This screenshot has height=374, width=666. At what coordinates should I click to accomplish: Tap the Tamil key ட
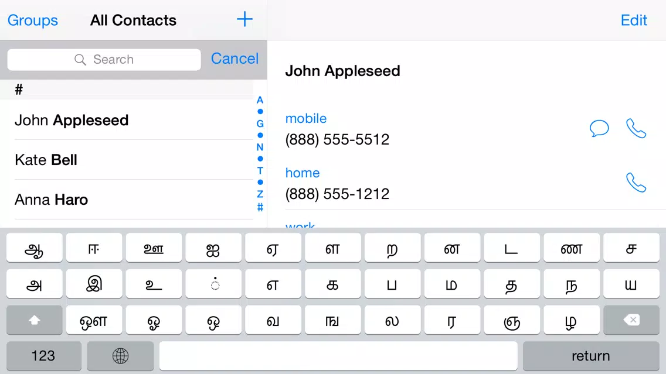click(512, 248)
